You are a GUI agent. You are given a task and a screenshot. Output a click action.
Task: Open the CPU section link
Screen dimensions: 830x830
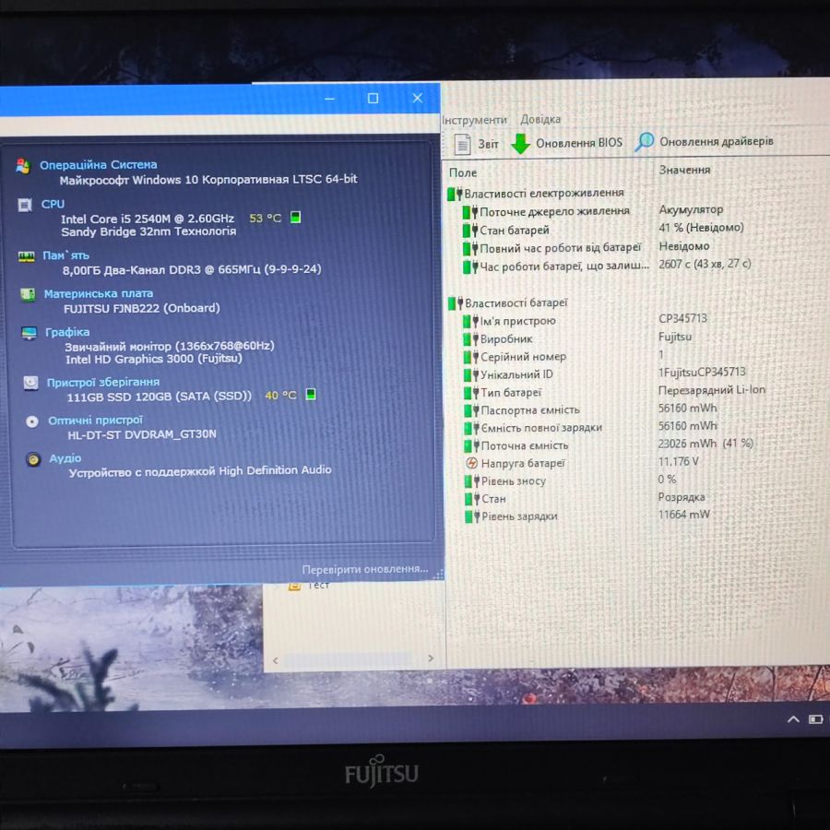click(x=53, y=204)
